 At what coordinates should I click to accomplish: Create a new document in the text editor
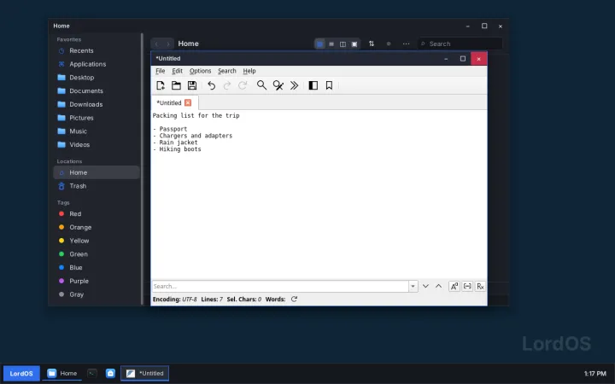click(161, 85)
